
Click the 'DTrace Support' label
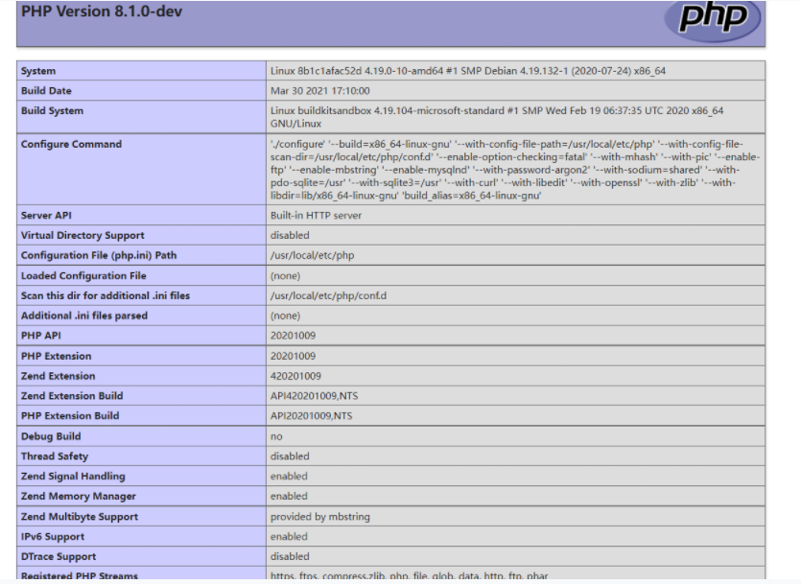59,556
